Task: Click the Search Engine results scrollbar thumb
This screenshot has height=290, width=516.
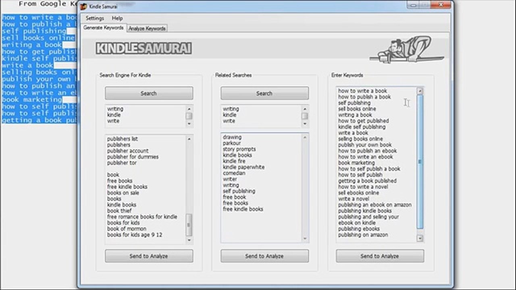Action: click(189, 225)
